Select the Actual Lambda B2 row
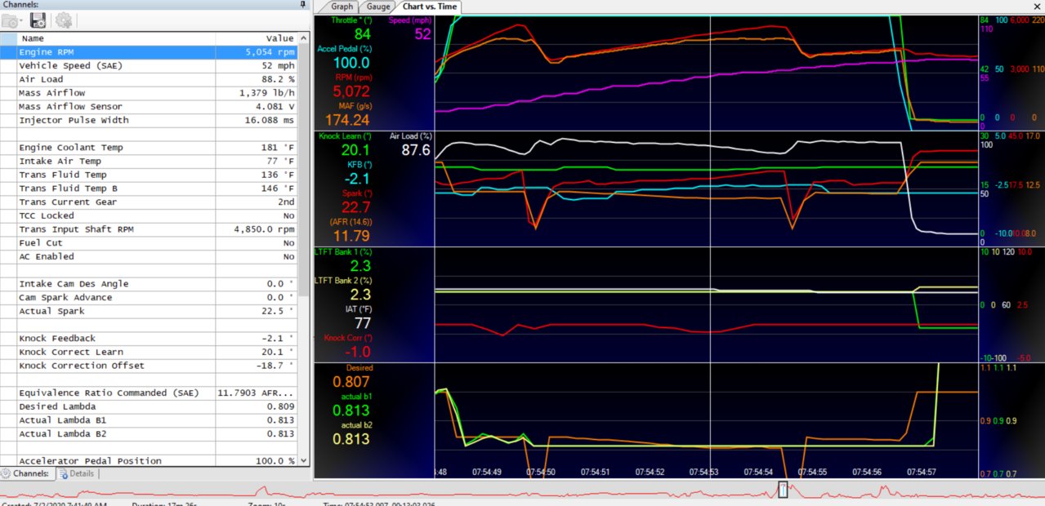The height and width of the screenshot is (506, 1045). [150, 433]
